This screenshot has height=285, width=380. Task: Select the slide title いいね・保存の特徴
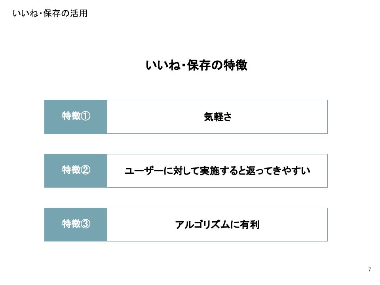tap(196, 65)
